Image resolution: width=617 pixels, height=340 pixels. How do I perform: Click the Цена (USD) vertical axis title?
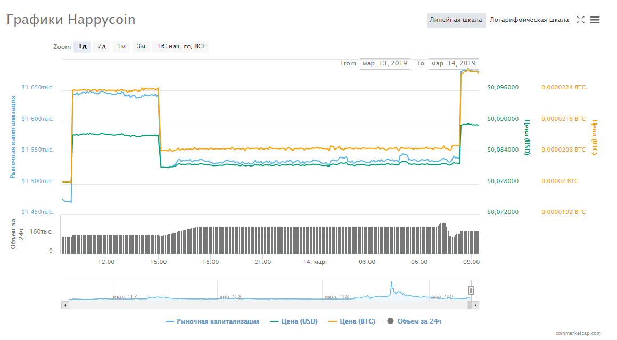[x=527, y=137]
